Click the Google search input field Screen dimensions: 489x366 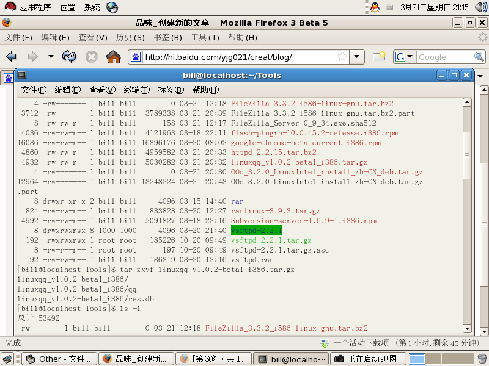(445, 57)
